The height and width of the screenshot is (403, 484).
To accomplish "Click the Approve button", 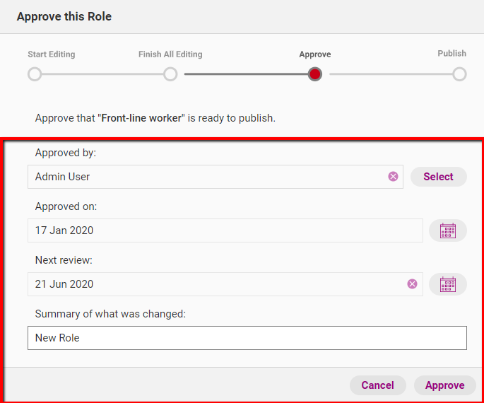I will tap(445, 385).
